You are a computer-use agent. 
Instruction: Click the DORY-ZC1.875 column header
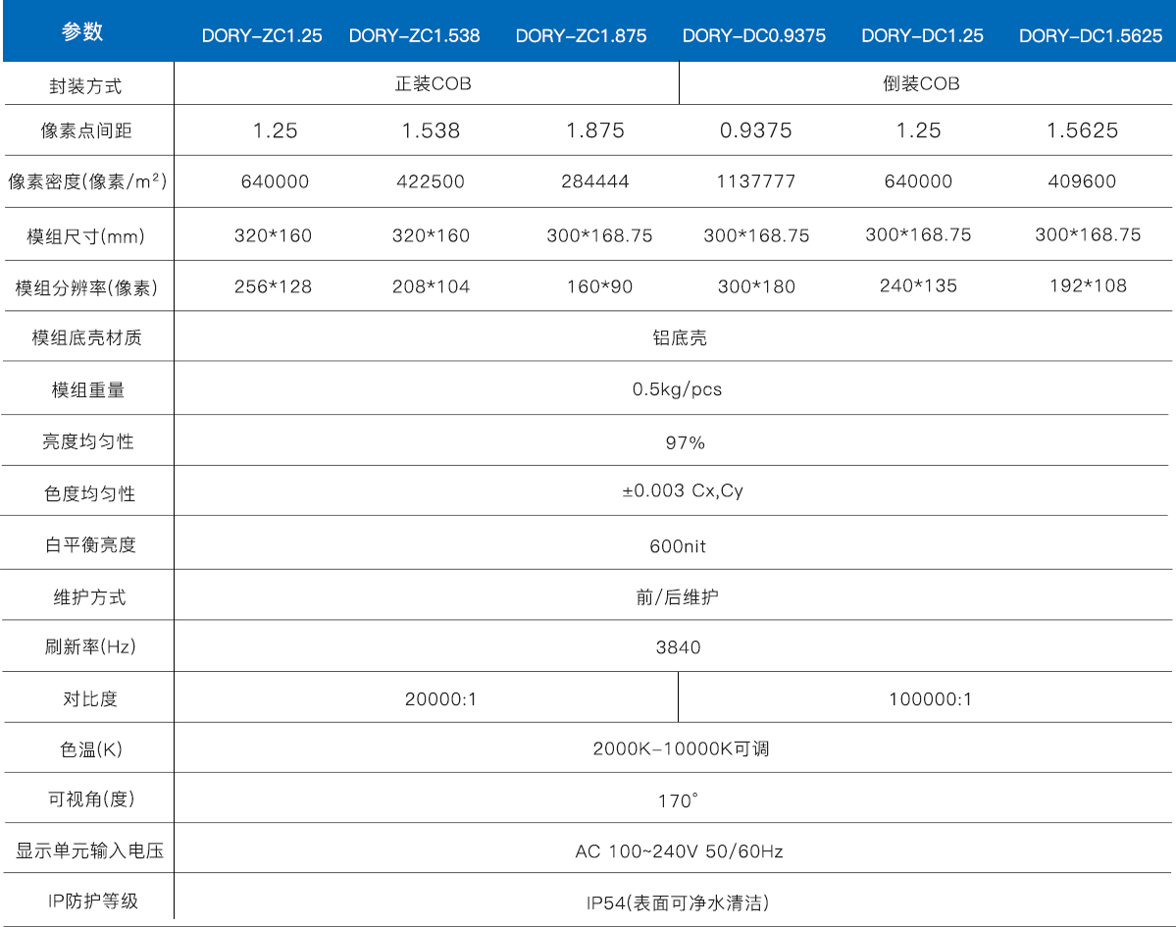click(x=581, y=36)
